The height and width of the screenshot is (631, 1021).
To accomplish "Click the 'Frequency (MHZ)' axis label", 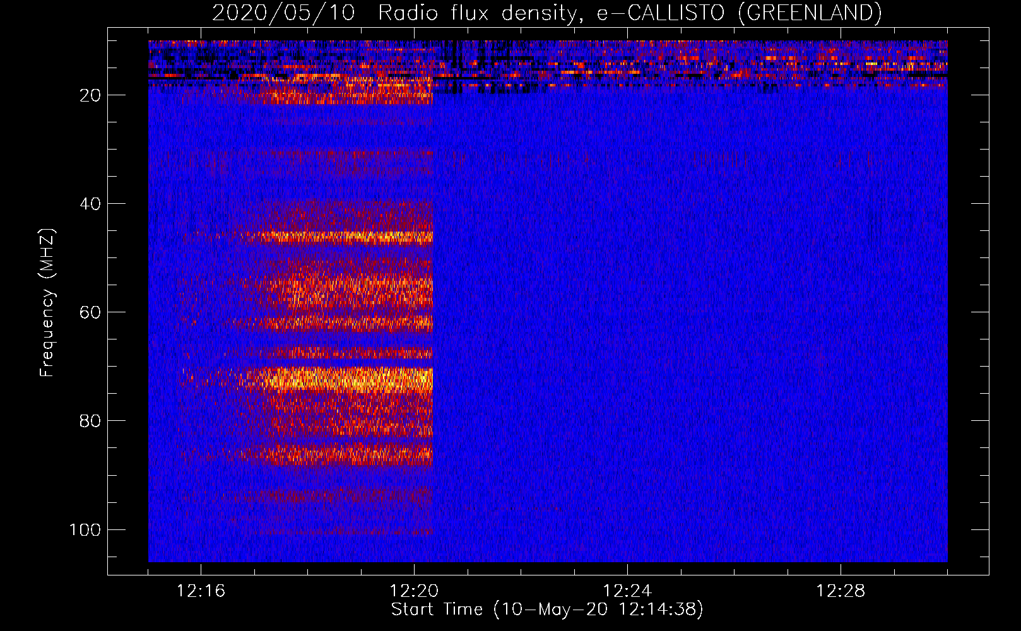I will [47, 302].
